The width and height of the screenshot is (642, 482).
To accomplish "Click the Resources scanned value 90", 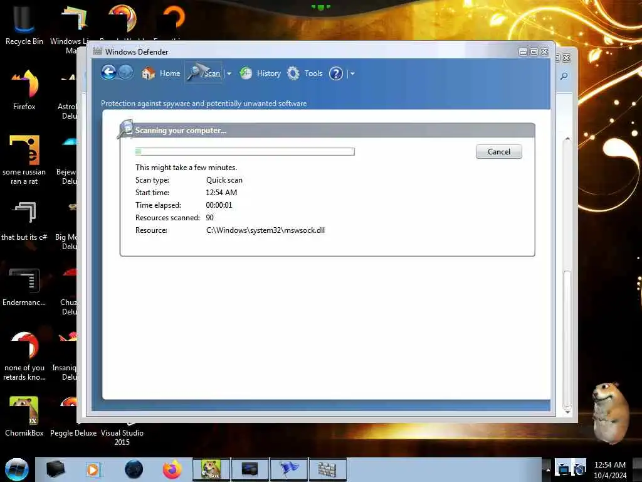I will [209, 218].
